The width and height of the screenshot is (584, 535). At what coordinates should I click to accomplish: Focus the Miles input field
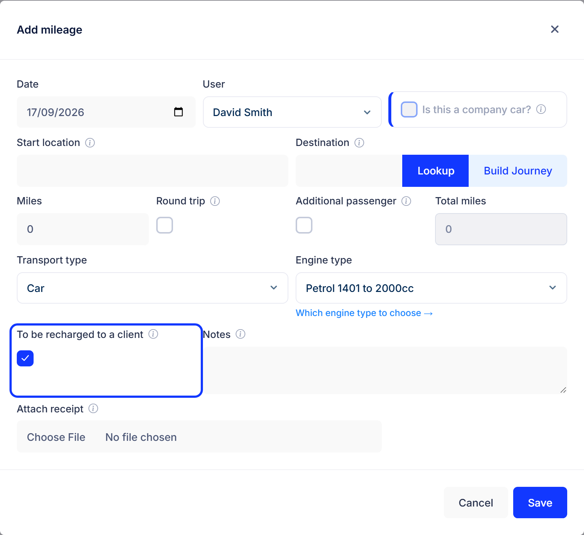pyautogui.click(x=83, y=229)
